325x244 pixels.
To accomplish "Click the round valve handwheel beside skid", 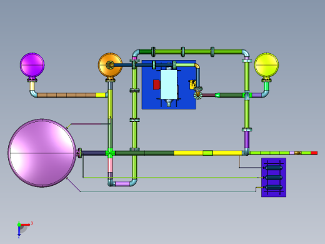I will [197, 95].
